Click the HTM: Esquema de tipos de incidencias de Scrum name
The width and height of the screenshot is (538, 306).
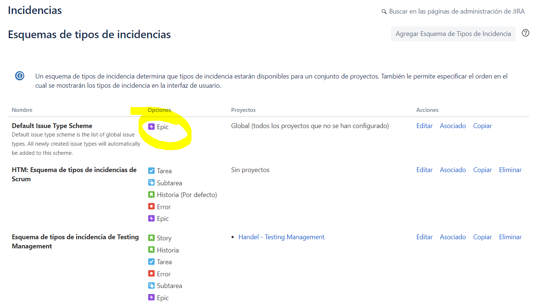(74, 174)
